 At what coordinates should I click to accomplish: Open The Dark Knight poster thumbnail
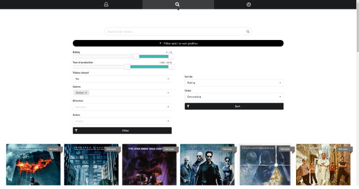click(33, 164)
